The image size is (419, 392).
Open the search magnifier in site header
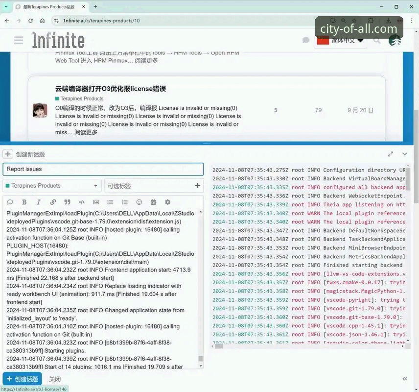point(377,40)
